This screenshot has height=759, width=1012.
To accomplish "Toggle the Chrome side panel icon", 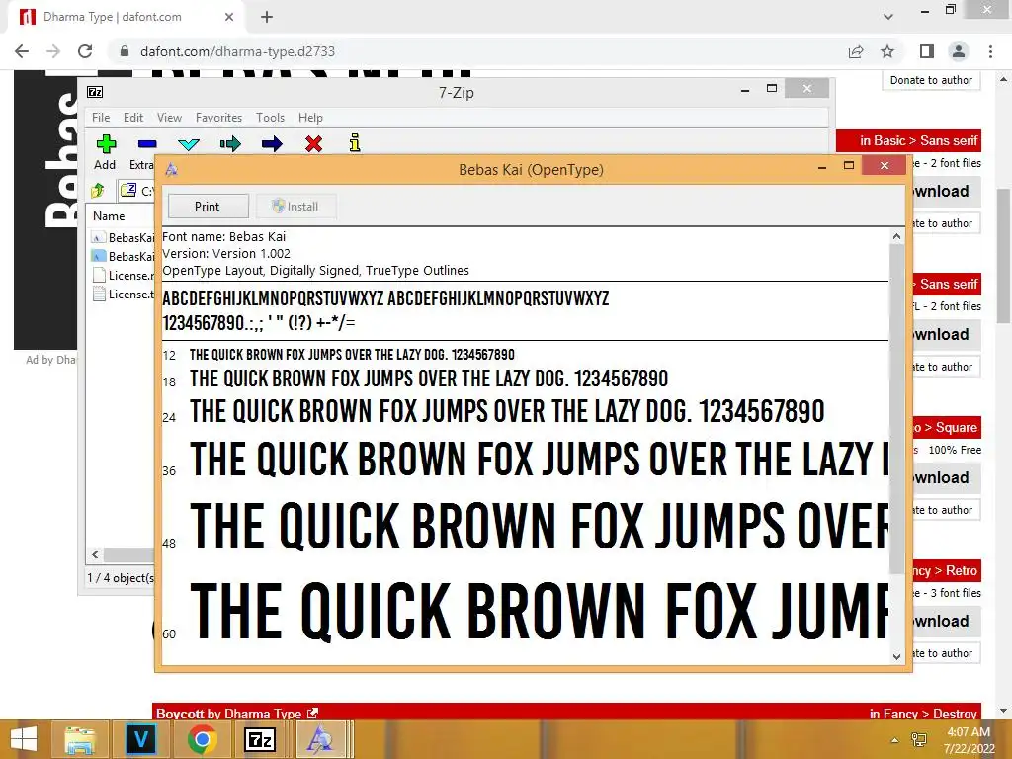I will 927,51.
